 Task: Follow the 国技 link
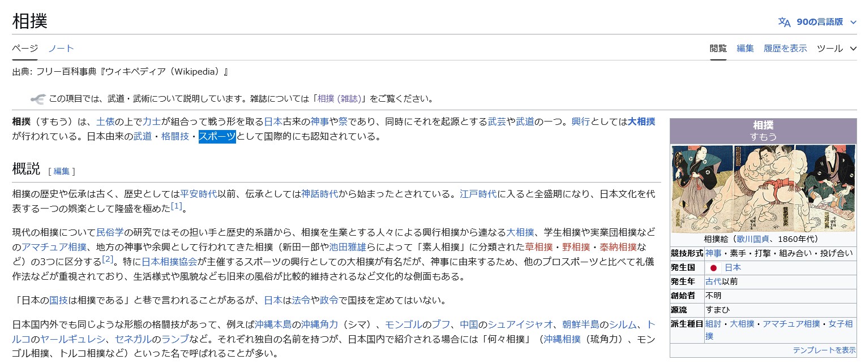58,300
